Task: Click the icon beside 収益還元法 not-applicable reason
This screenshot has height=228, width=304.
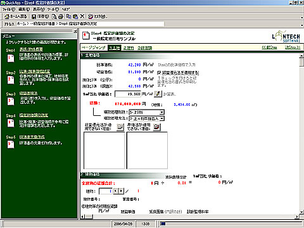Action: 120,127
